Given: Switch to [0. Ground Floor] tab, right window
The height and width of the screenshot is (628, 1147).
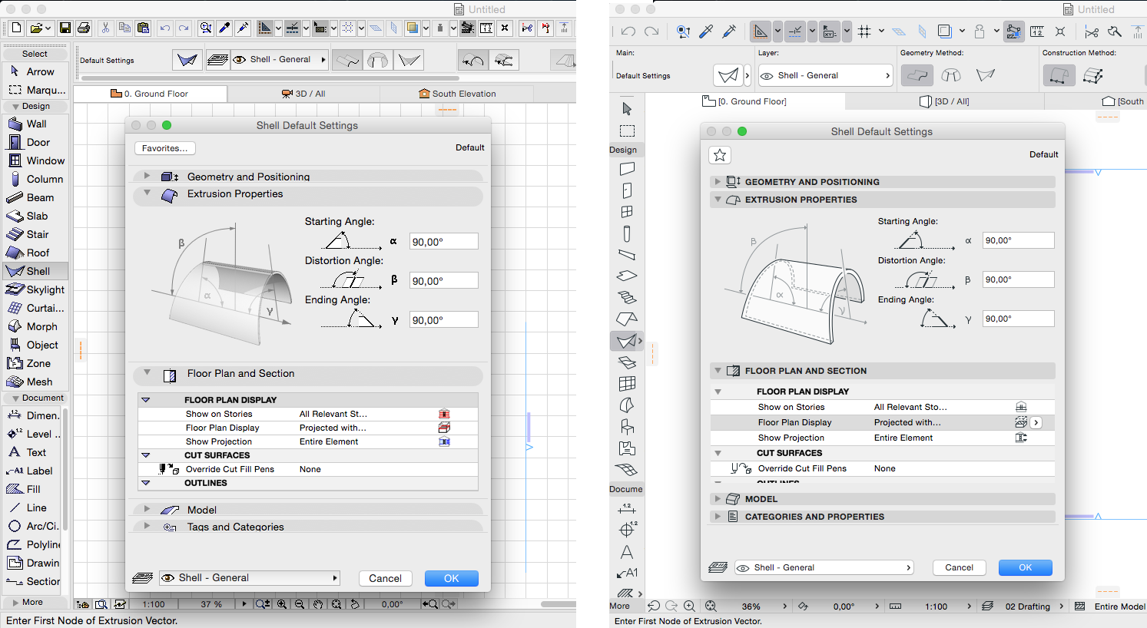Looking at the screenshot, I should (x=745, y=101).
